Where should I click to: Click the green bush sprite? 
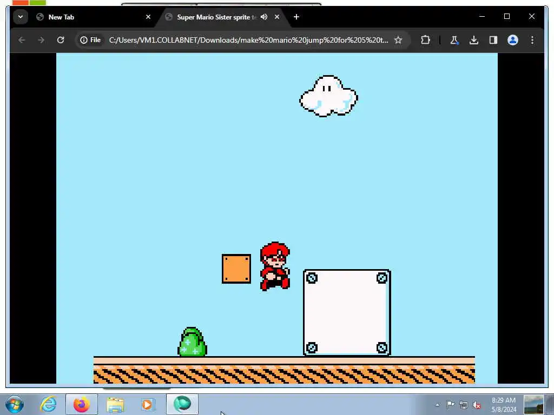pyautogui.click(x=192, y=342)
